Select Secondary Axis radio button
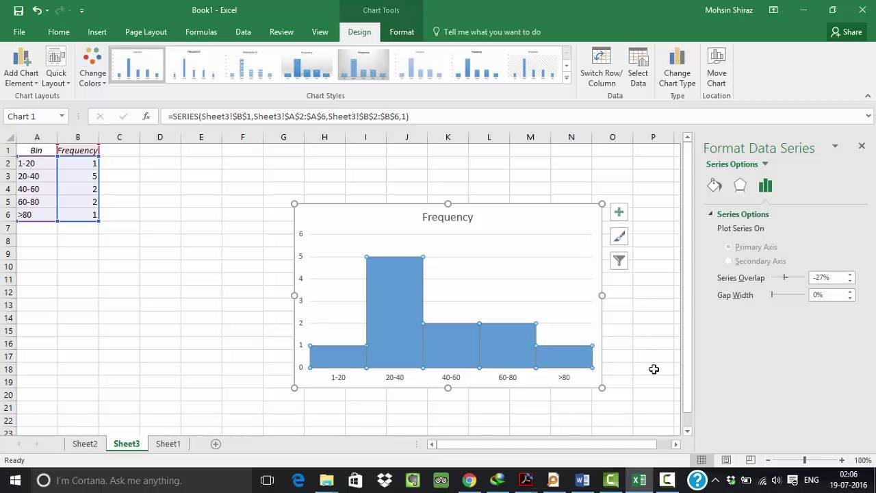 tap(728, 261)
